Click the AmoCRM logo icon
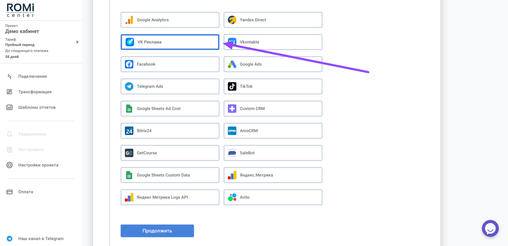 pyautogui.click(x=232, y=131)
